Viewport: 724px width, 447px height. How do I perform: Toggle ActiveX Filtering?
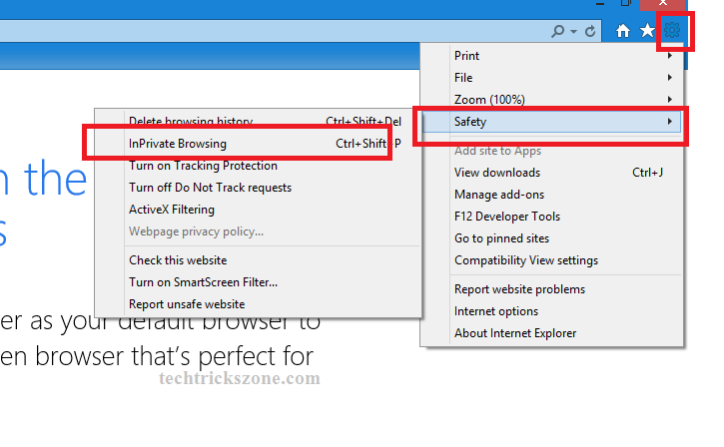172,210
